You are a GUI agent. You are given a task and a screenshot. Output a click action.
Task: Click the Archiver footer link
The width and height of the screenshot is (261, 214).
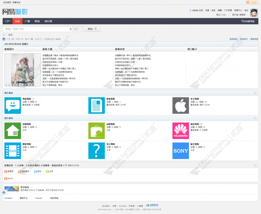point(123,206)
